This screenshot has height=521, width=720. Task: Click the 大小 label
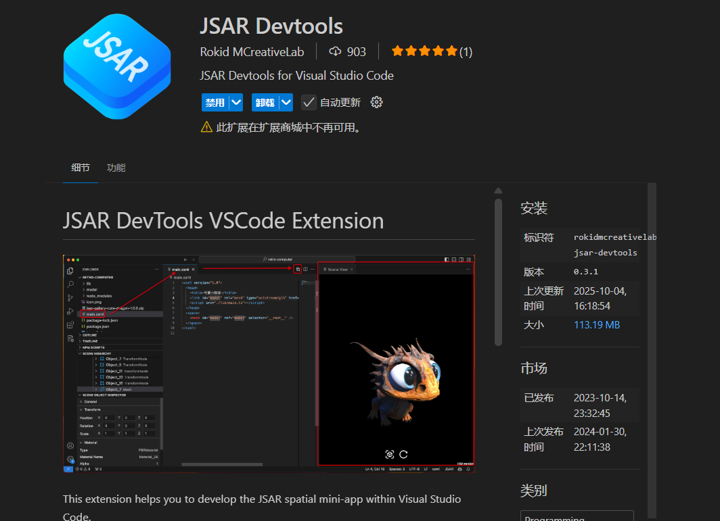(533, 325)
